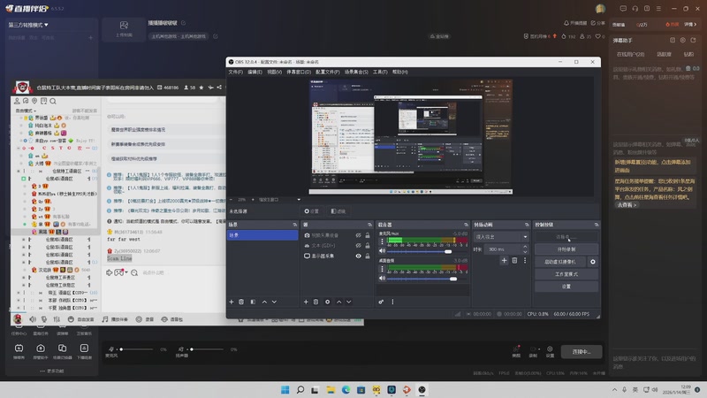707x398 pixels.
Task: Toggle the lock on the display capture source
Action: (x=369, y=256)
